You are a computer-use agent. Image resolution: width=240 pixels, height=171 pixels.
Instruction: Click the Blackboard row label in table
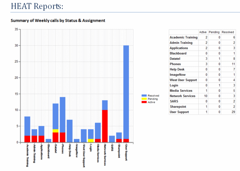pos(178,53)
